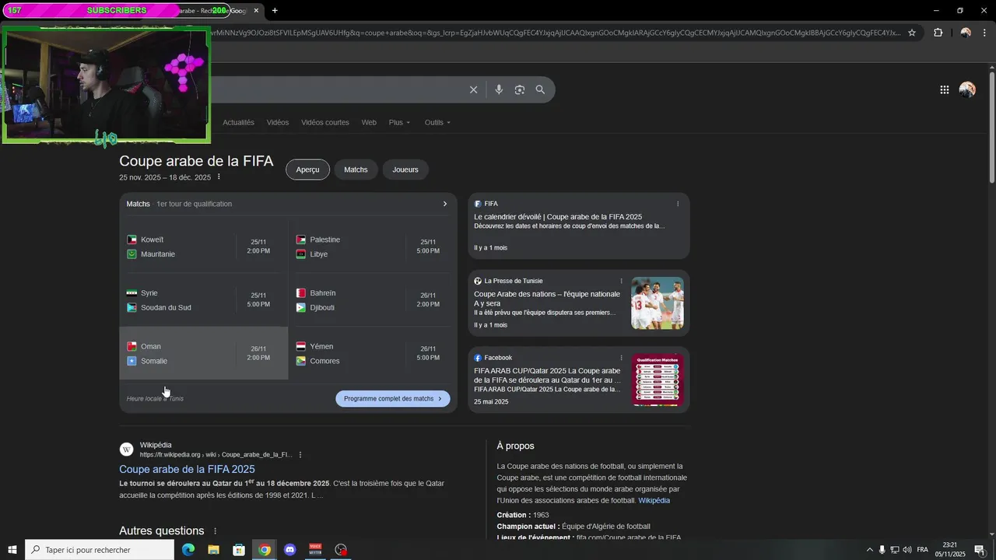Open the Google account avatar on the page
The height and width of the screenshot is (560, 996).
click(967, 89)
